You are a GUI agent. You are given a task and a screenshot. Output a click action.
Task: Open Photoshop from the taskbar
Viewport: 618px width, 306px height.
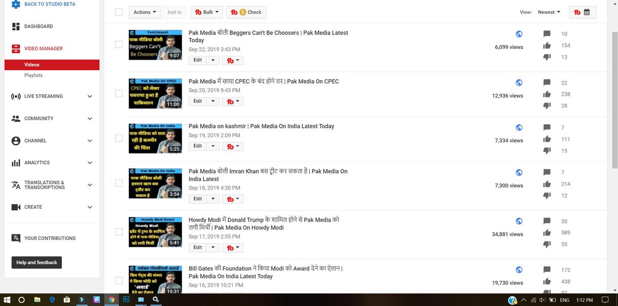tap(126, 300)
